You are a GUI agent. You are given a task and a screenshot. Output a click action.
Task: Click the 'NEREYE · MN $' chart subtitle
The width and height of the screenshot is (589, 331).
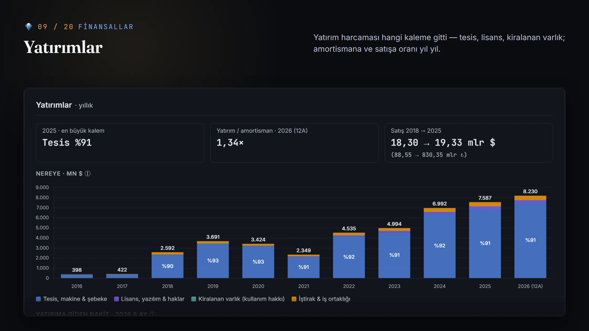(59, 174)
